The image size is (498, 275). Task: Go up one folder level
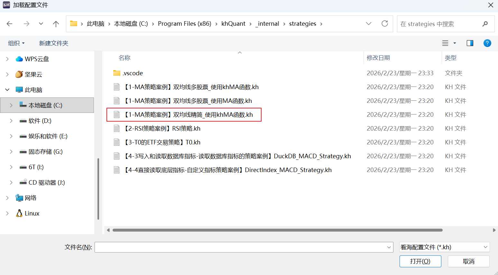(x=56, y=24)
